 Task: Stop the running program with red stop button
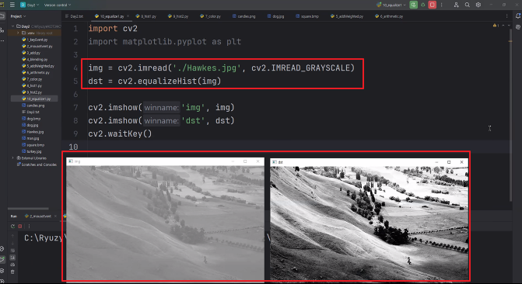pyautogui.click(x=432, y=5)
